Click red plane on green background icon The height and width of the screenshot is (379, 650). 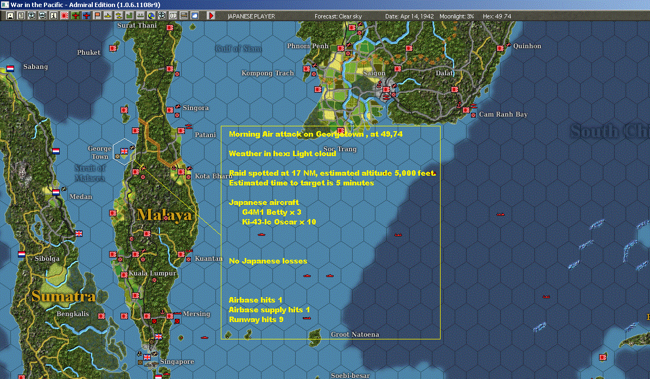75,16
